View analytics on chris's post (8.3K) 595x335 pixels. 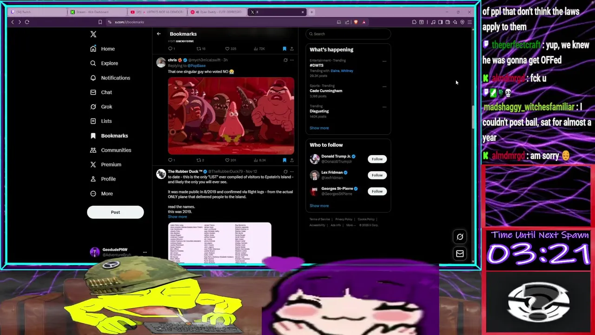click(x=259, y=160)
